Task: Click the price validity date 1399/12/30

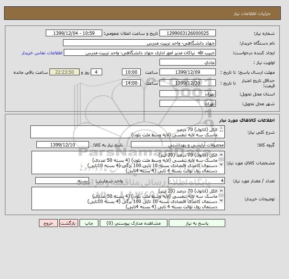Action: click(187, 83)
